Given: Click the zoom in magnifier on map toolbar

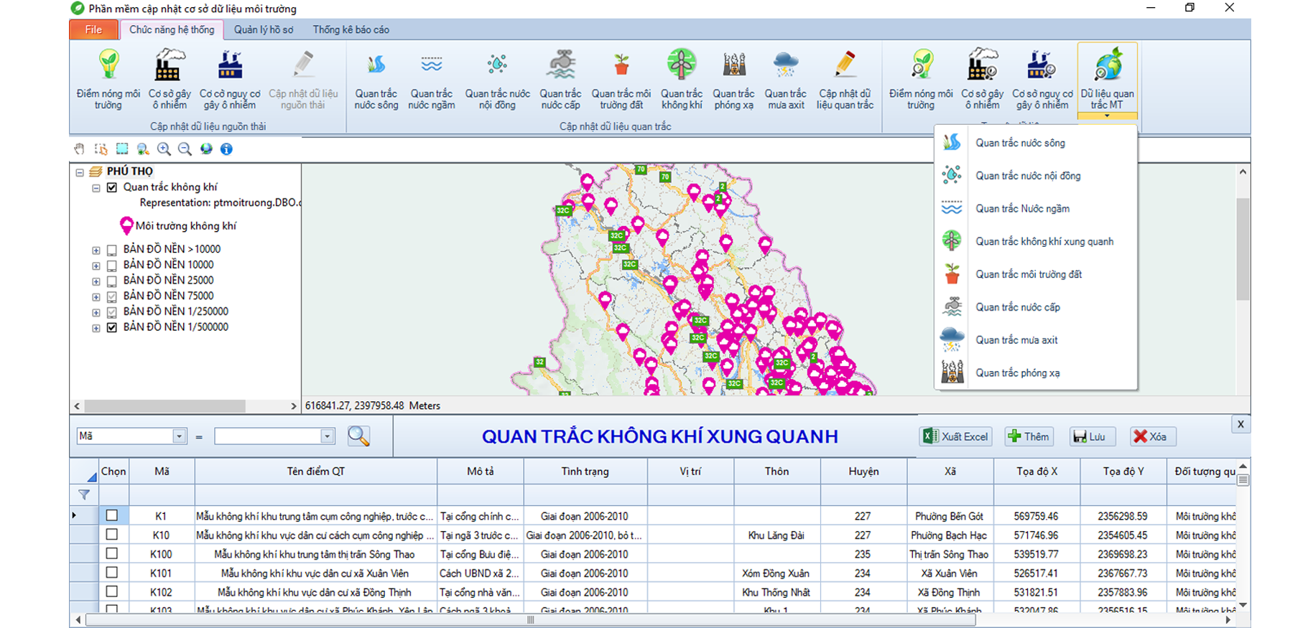Looking at the screenshot, I should click(164, 149).
